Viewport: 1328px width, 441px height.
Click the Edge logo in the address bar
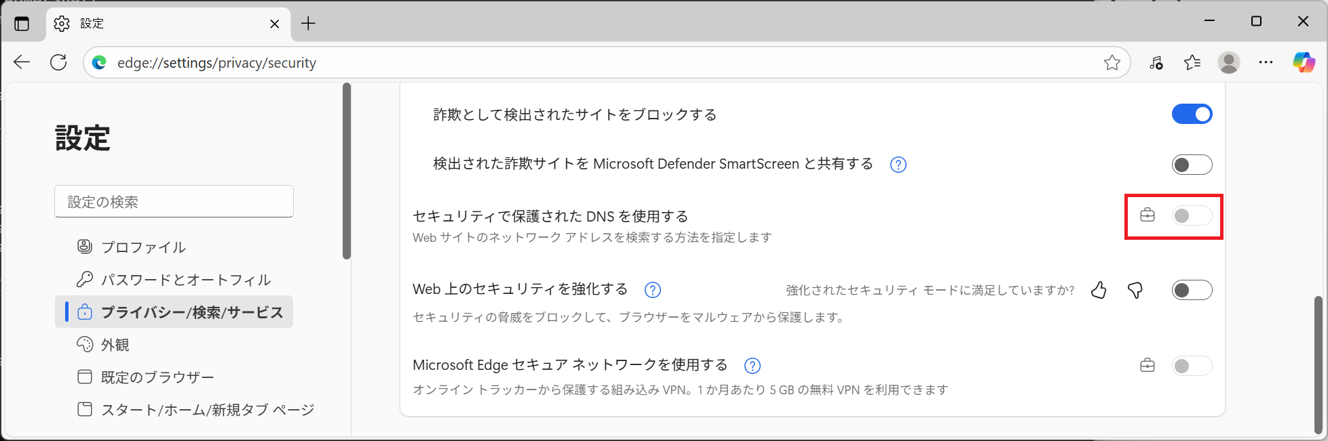tap(100, 62)
